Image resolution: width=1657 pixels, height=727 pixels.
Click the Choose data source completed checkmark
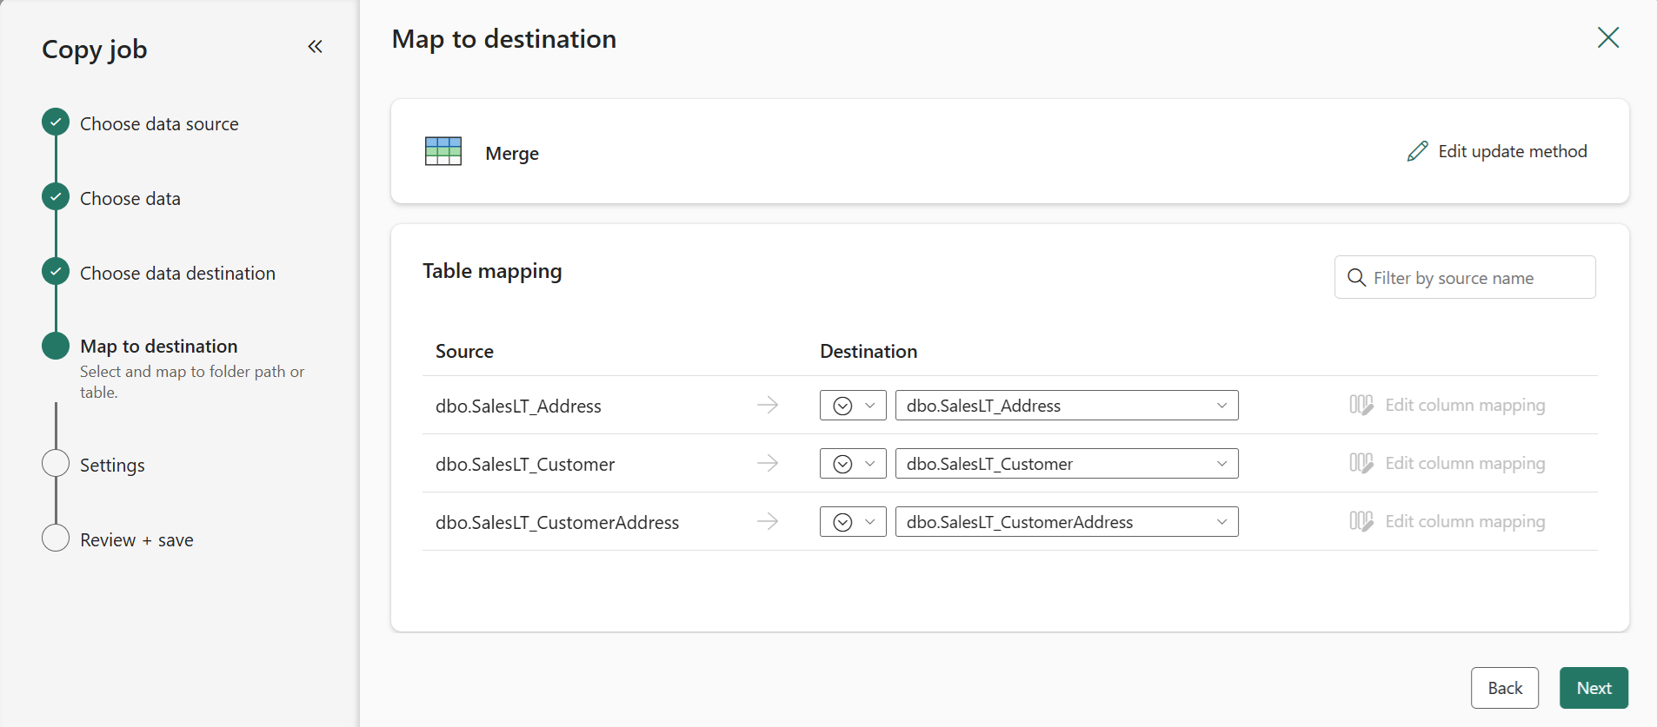[56, 122]
